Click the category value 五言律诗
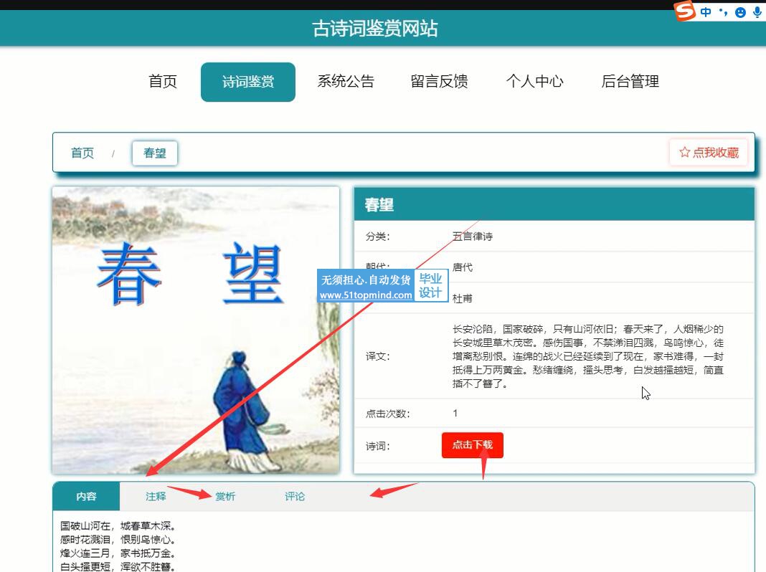The height and width of the screenshot is (572, 766). click(473, 237)
